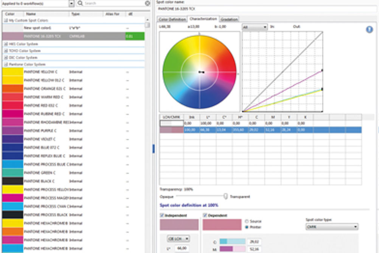Click the scrollbar up arrow of color list
Viewport: 379px width, 253px height.
tap(148, 20)
